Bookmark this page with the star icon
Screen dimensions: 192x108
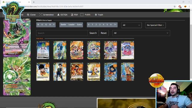(175, 7)
